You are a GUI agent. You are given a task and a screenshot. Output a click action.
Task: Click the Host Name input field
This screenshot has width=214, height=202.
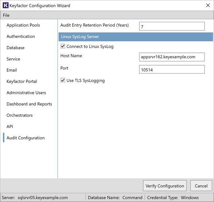pyautogui.click(x=172, y=57)
